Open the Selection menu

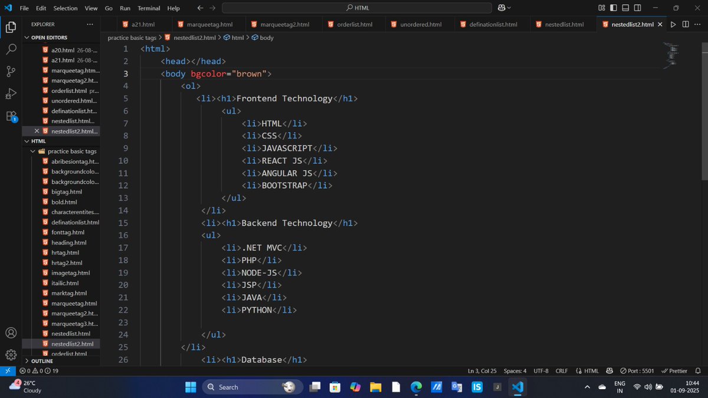[65, 8]
